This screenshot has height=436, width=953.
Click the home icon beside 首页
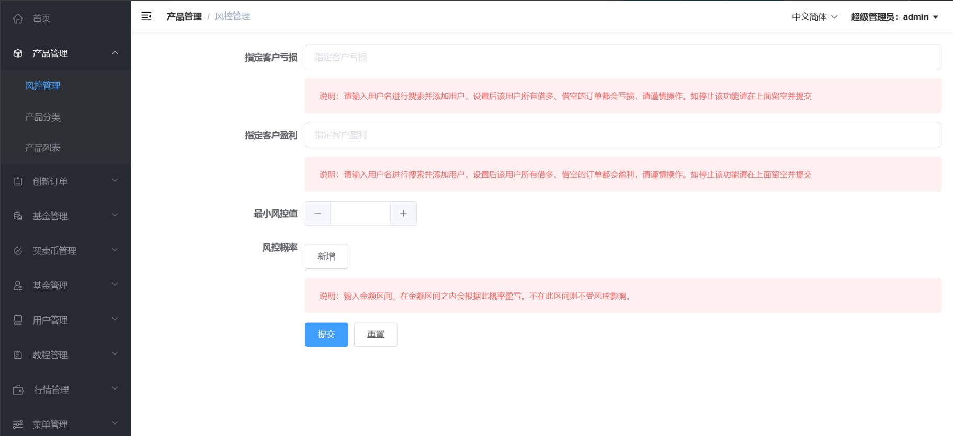pyautogui.click(x=18, y=19)
